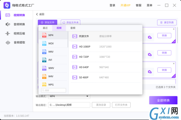Toggle the checkmark on the third file card
The image size is (181, 120).
[174, 76]
